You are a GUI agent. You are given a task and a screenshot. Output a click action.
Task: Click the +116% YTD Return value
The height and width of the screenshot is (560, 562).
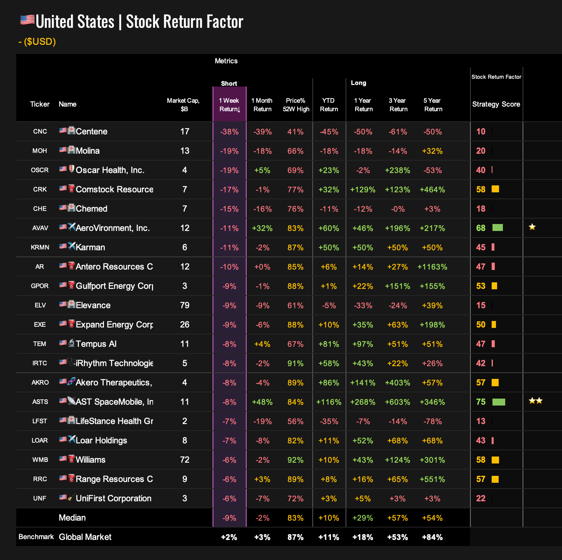[329, 402]
